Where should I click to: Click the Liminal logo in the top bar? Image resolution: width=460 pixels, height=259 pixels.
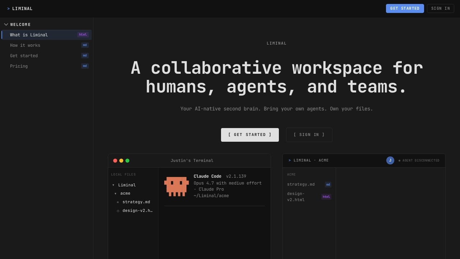[20, 9]
